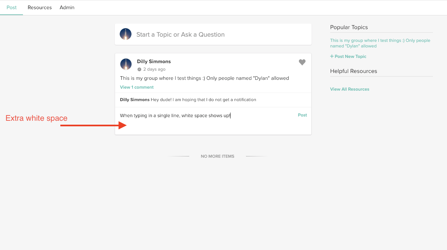447x250 pixels.
Task: Expand the View 1 comment link
Action: (137, 87)
